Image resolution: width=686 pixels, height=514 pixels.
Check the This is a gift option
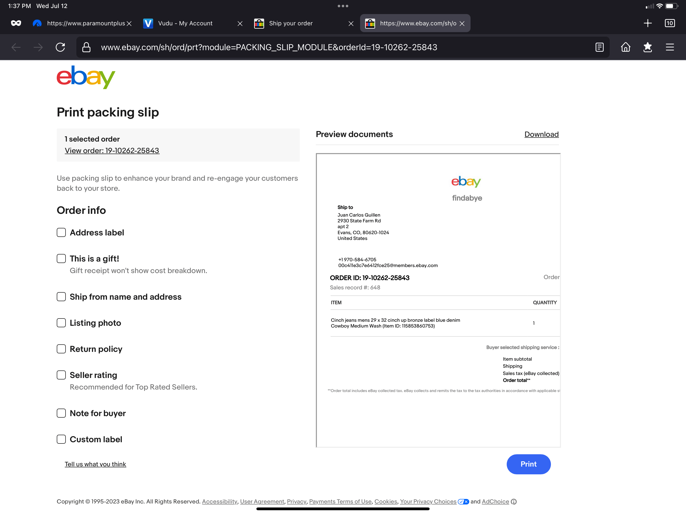(x=61, y=259)
